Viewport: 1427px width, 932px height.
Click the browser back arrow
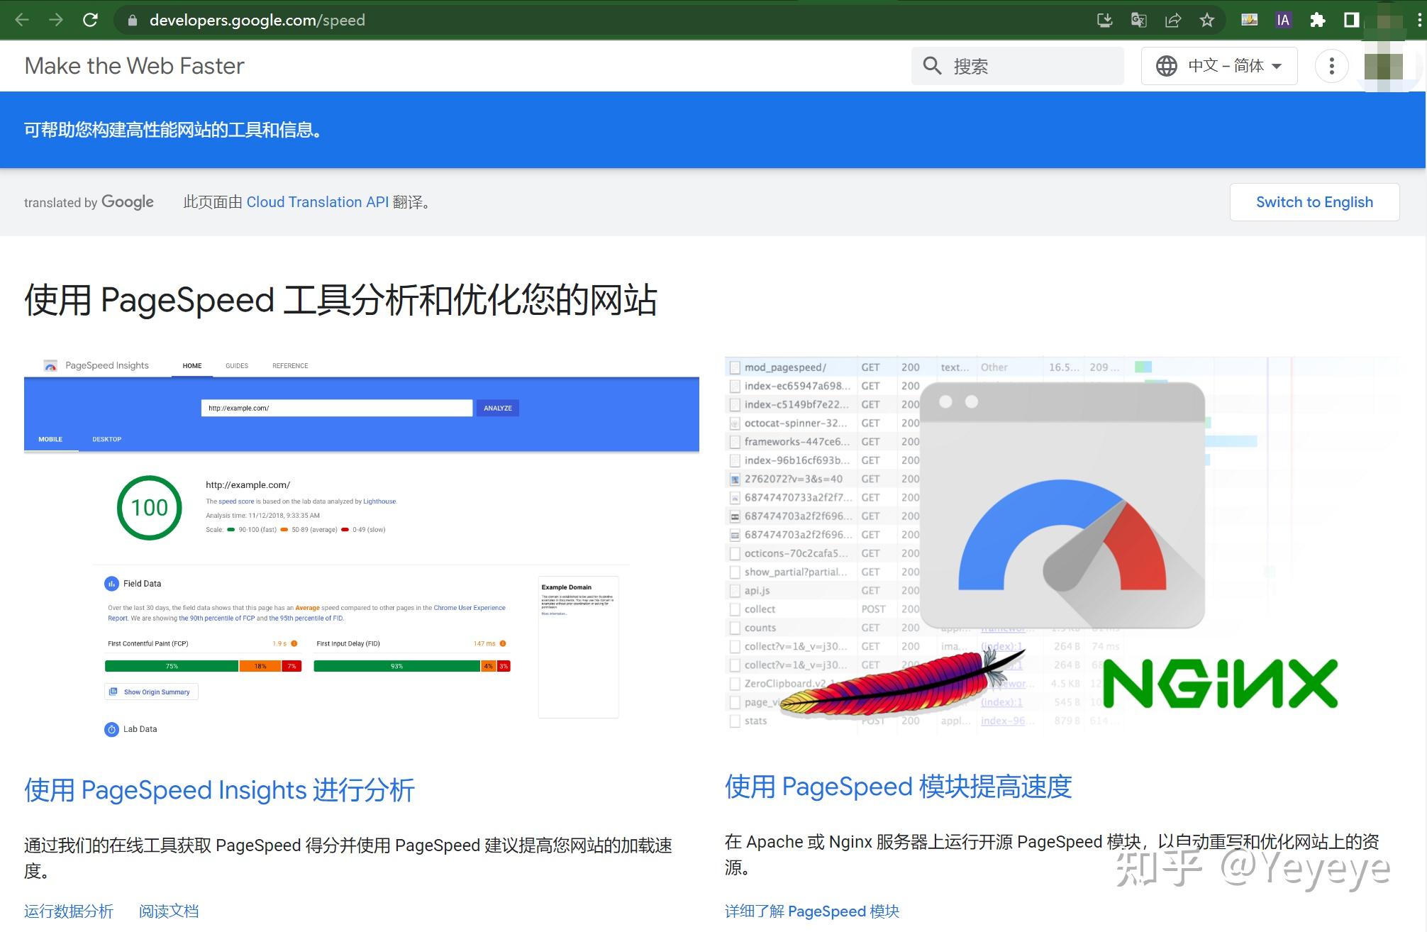tap(22, 20)
